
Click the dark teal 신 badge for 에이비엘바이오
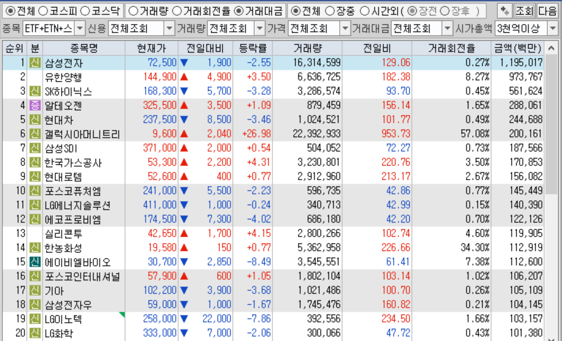(35, 262)
